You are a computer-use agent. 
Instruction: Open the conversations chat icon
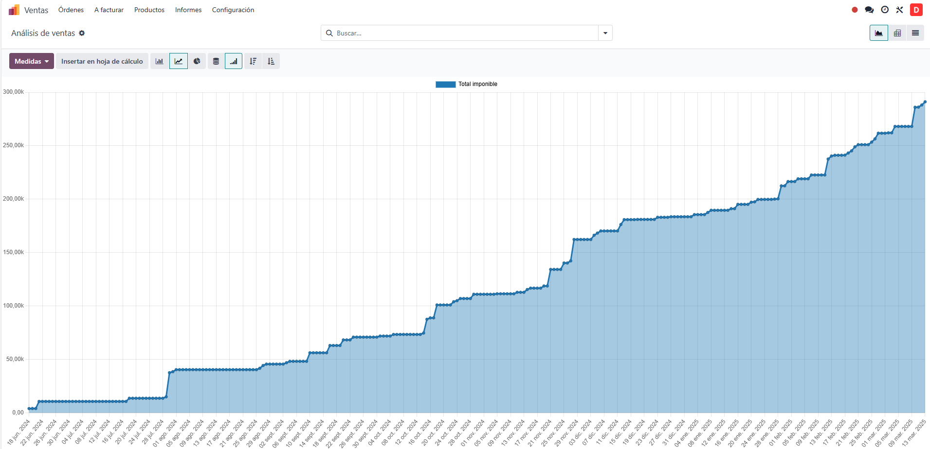869,10
